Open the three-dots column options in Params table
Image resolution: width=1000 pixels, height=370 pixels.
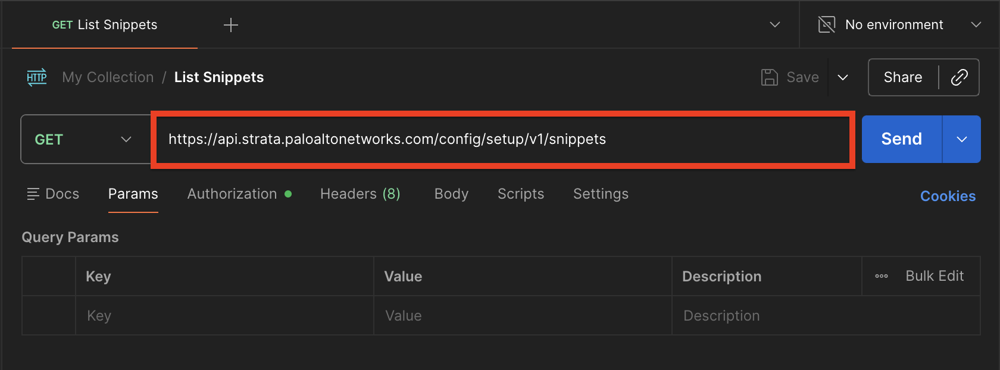882,276
